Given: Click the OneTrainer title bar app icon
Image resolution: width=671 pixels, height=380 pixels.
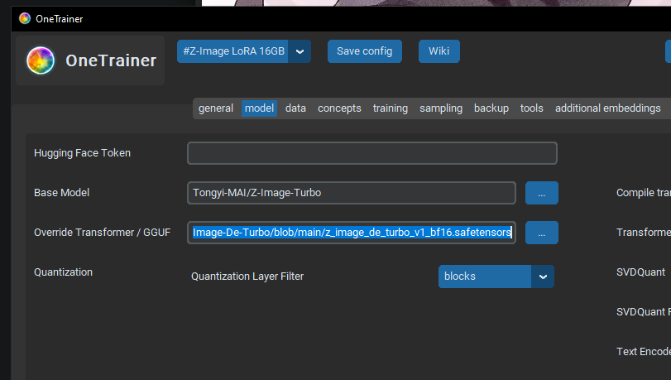Looking at the screenshot, I should tap(25, 18).
